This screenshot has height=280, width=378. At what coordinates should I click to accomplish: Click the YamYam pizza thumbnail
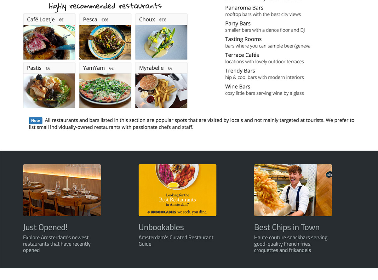tap(105, 91)
